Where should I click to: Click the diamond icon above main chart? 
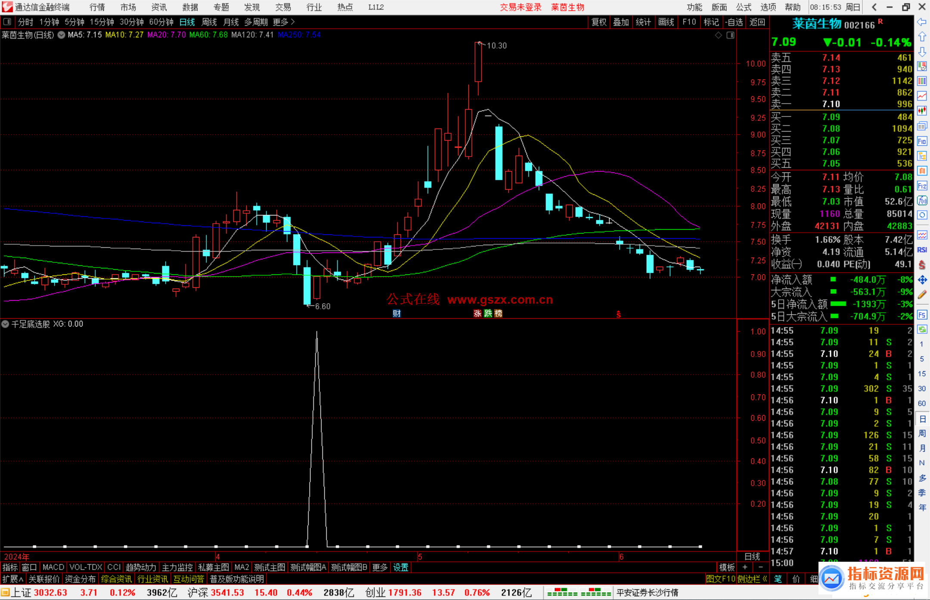719,35
